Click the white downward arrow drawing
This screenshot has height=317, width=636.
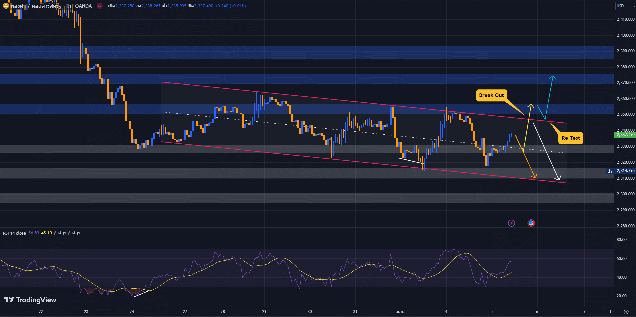point(547,151)
